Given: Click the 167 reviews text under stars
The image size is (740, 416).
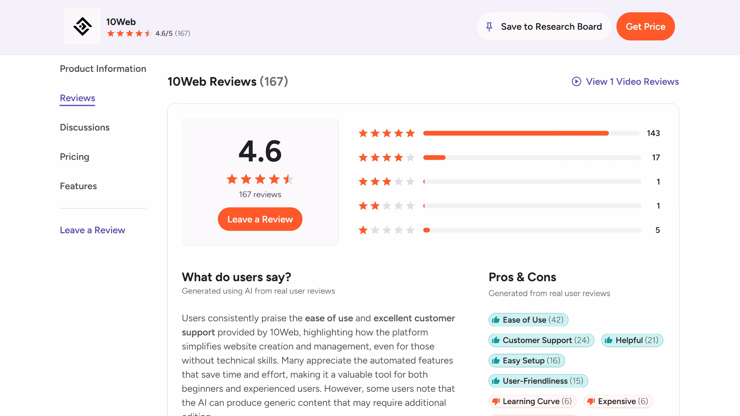Looking at the screenshot, I should 260,194.
